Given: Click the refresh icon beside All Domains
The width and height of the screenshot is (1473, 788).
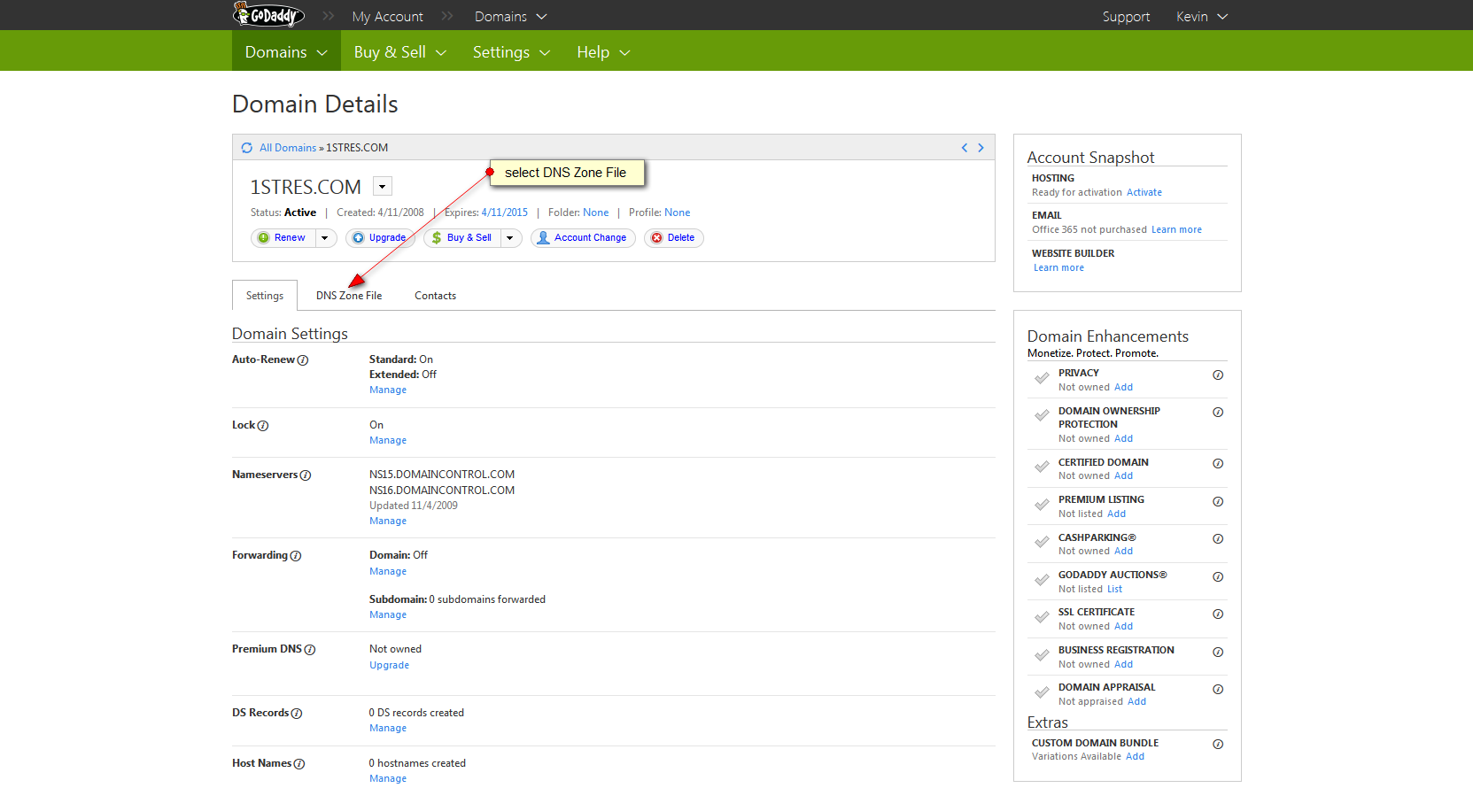Looking at the screenshot, I should (247, 148).
